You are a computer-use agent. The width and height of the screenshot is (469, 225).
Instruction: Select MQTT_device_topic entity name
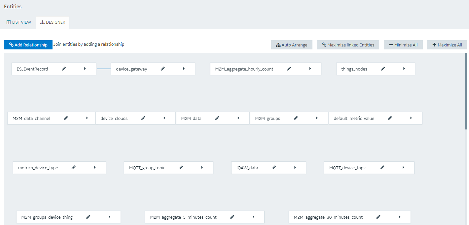tap(348, 168)
